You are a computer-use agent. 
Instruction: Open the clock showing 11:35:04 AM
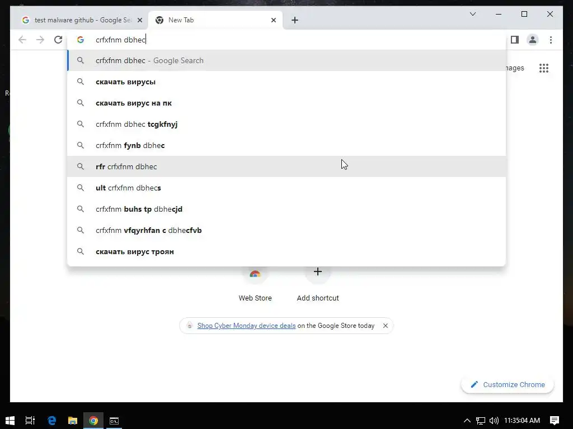522,421
